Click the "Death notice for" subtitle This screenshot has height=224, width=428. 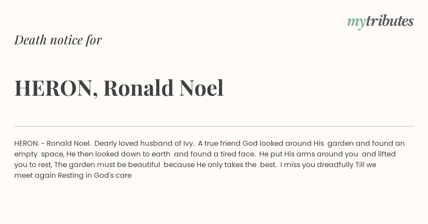click(58, 40)
